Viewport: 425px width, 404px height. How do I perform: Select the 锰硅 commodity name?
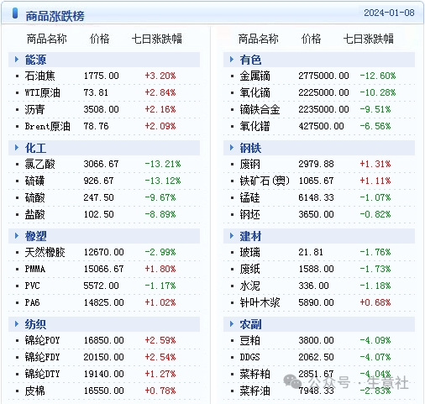click(249, 197)
